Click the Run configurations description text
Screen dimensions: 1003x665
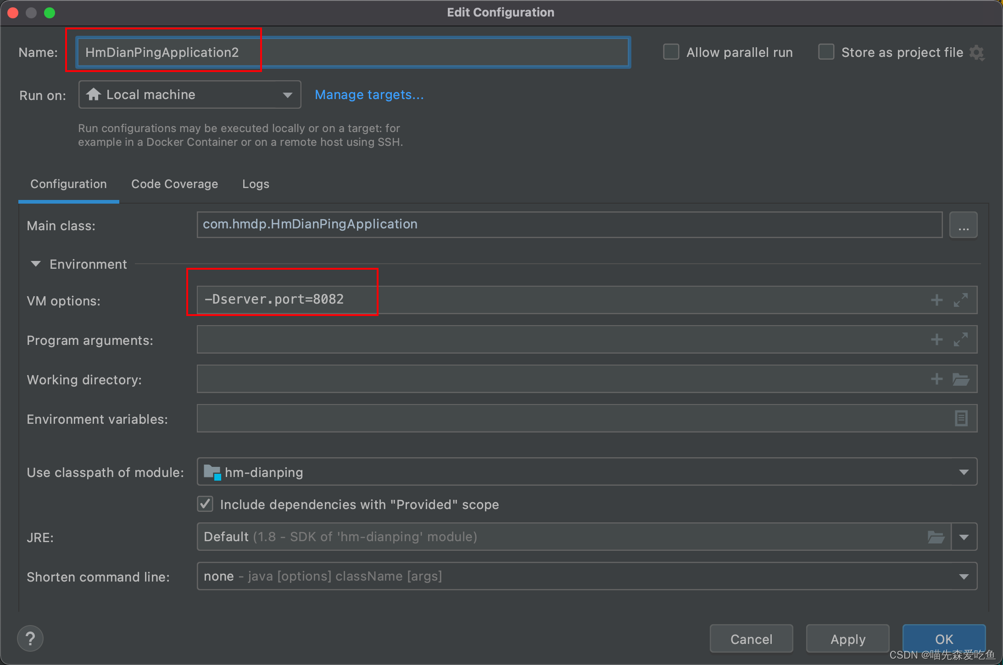pyautogui.click(x=240, y=135)
